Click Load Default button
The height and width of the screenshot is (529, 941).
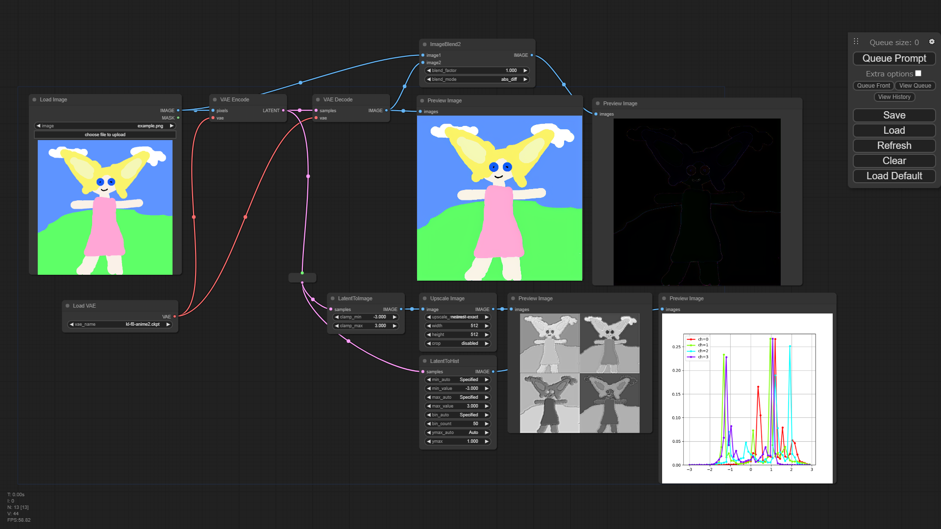pyautogui.click(x=894, y=176)
